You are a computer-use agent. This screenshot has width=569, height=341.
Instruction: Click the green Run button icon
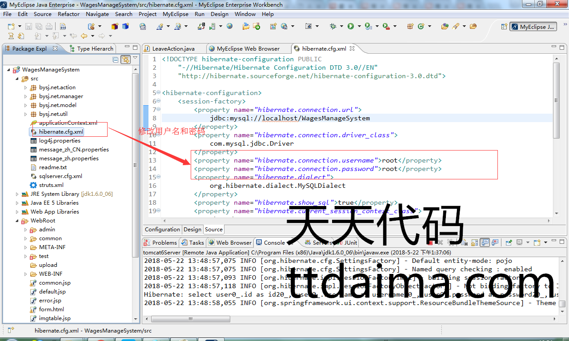point(351,27)
